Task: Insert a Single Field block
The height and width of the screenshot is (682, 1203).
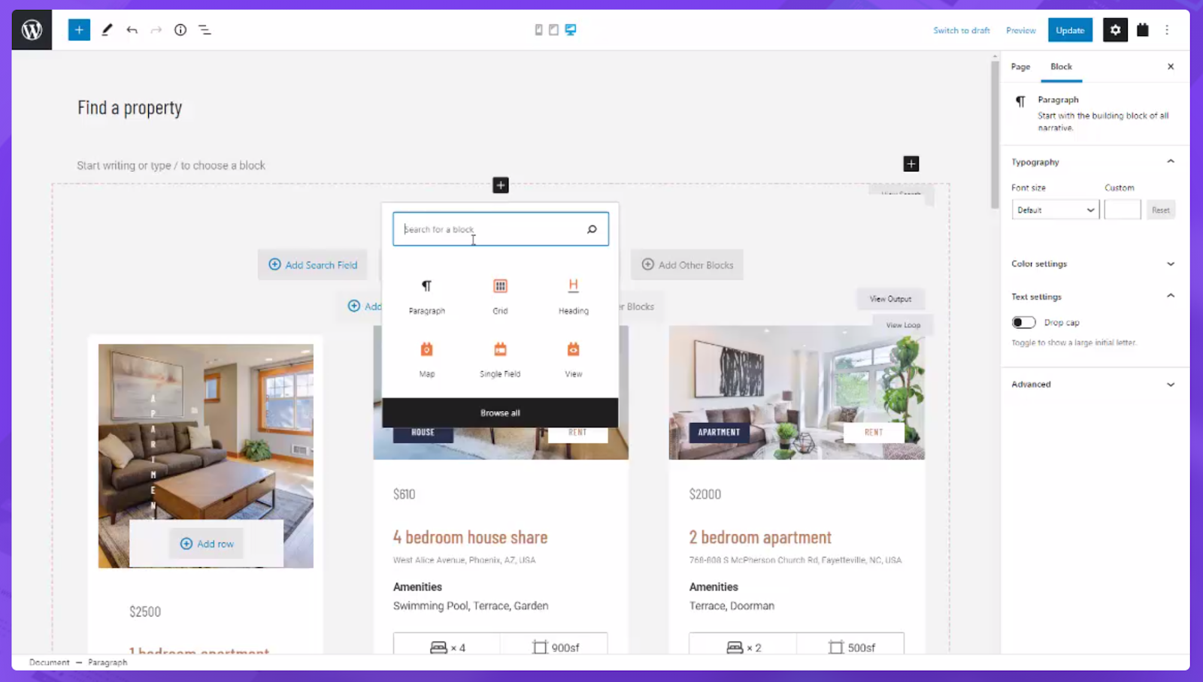Action: coord(500,359)
